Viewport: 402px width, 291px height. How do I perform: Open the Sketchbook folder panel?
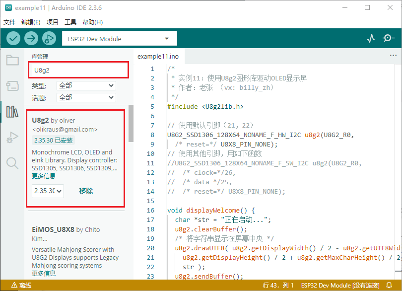pos(12,60)
